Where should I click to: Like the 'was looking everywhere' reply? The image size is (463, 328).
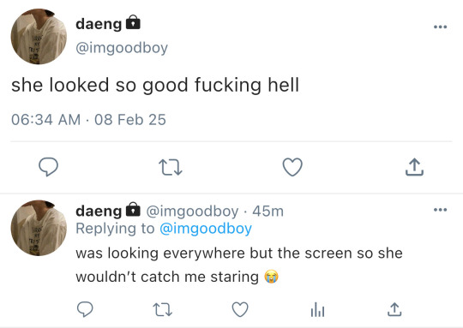tap(240, 309)
